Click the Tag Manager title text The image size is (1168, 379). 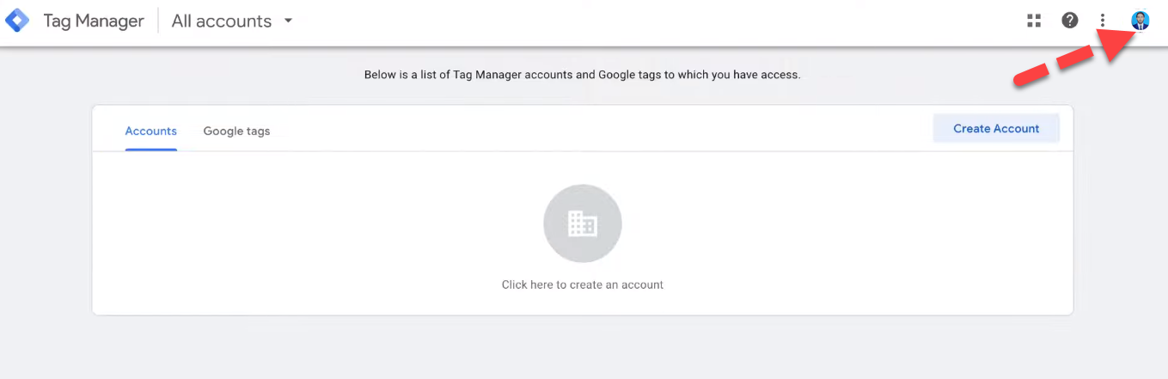coord(94,21)
